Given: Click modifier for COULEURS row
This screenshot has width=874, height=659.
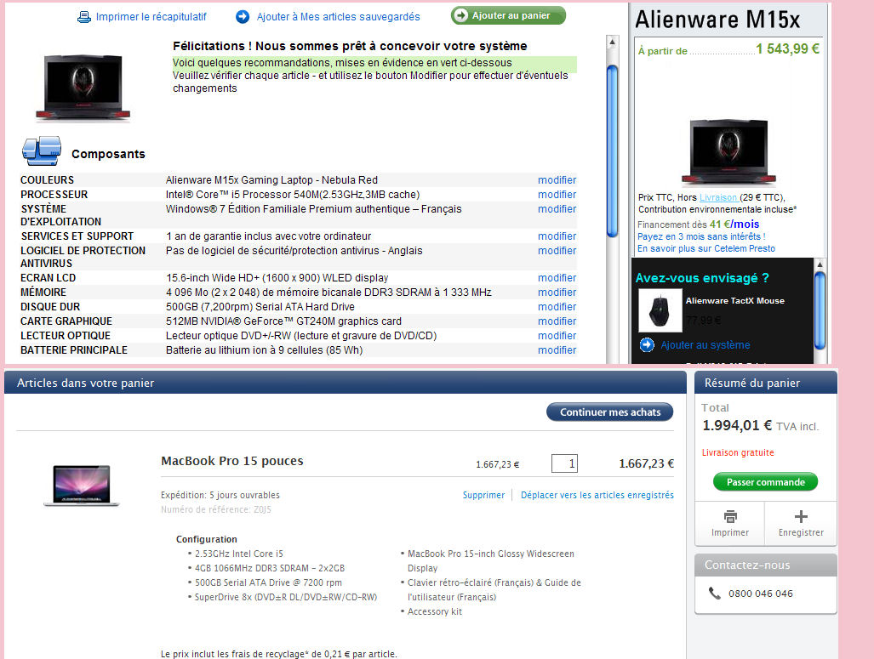Looking at the screenshot, I should pos(557,180).
